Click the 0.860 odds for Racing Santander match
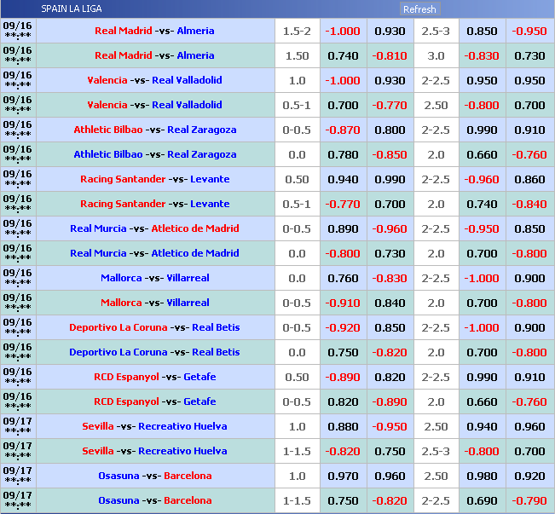 [x=529, y=179]
